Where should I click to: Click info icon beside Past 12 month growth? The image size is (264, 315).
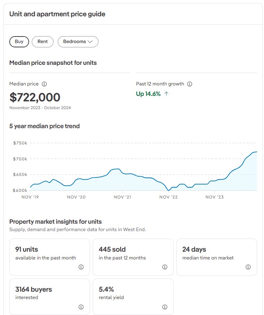(190, 84)
